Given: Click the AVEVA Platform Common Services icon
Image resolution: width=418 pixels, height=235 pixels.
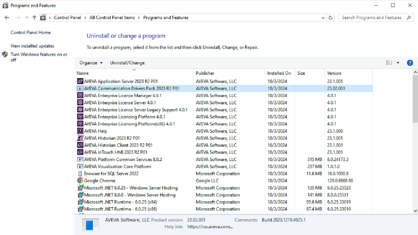Looking at the screenshot, I should pyautogui.click(x=80, y=159).
